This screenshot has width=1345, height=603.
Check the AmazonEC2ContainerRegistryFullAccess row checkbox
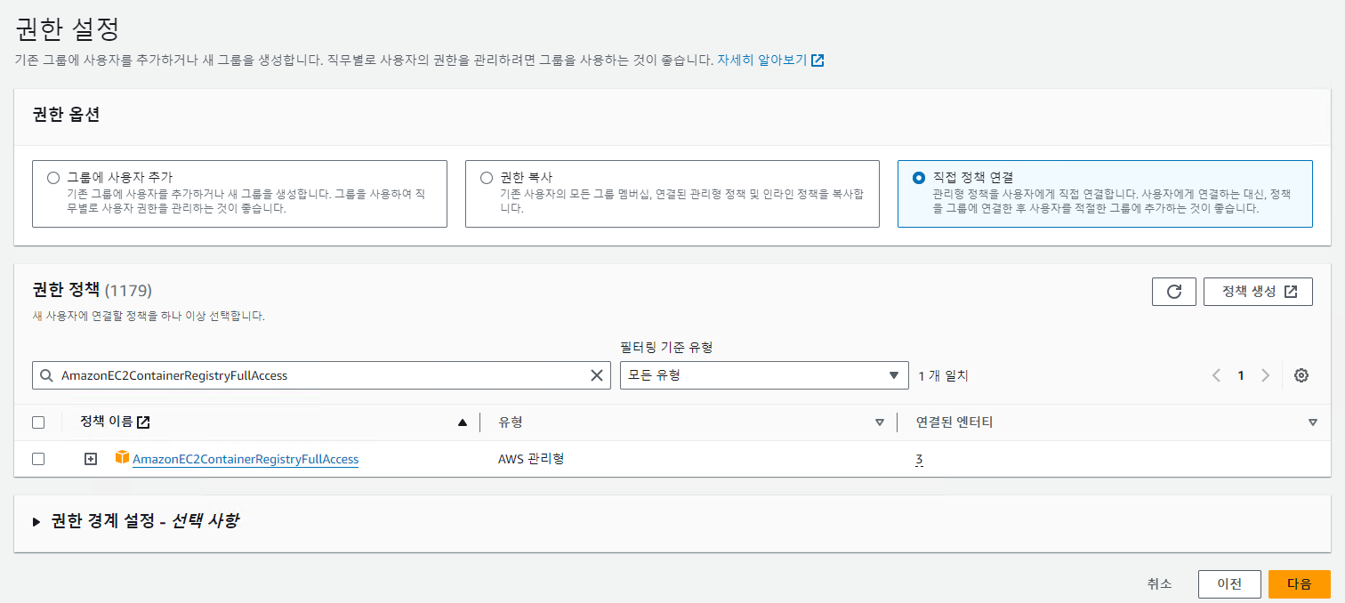38,459
